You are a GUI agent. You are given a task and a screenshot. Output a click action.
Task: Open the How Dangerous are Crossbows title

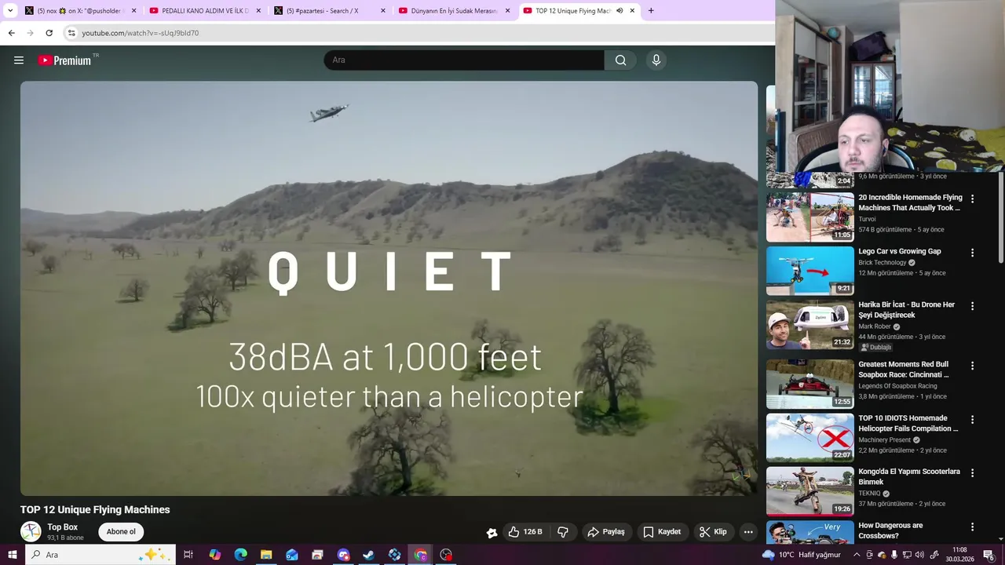tap(890, 530)
